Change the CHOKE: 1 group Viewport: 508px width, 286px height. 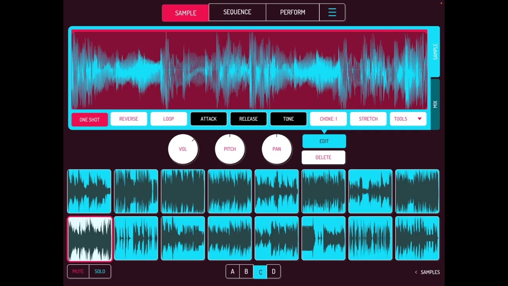pos(328,119)
